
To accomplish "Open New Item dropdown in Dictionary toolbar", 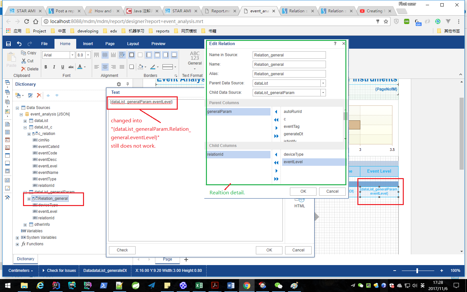I will pos(19,95).
